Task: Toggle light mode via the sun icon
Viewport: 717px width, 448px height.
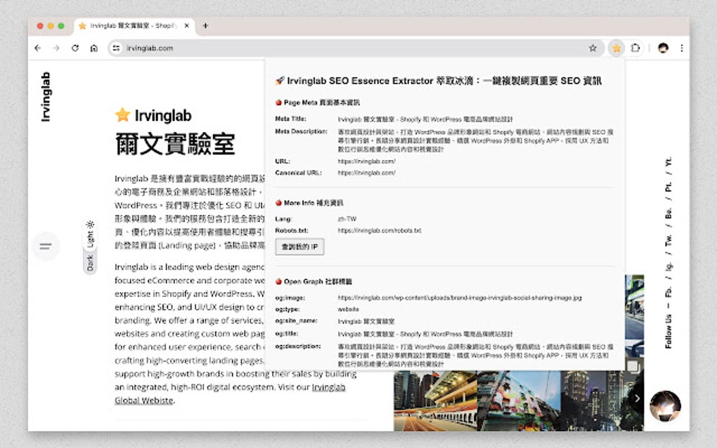Action: (91, 225)
